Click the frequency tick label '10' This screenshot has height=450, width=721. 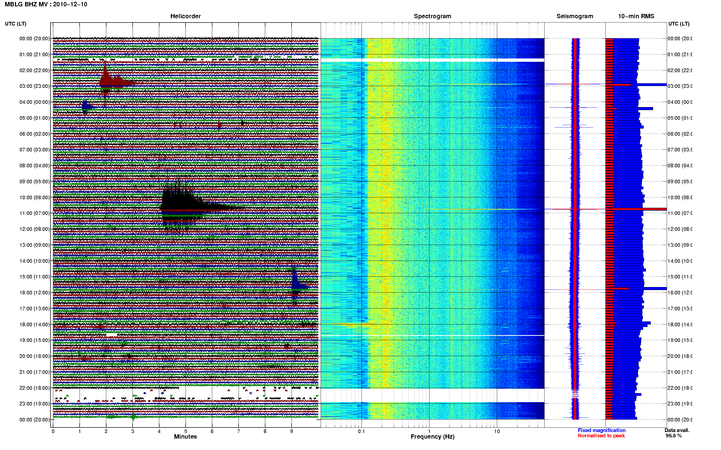click(497, 431)
